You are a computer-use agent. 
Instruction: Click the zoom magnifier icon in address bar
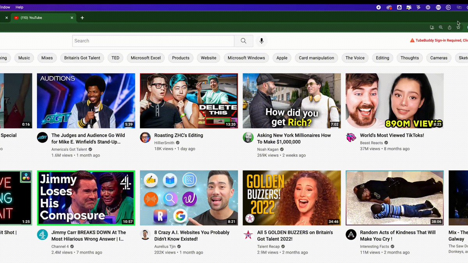[x=441, y=27]
